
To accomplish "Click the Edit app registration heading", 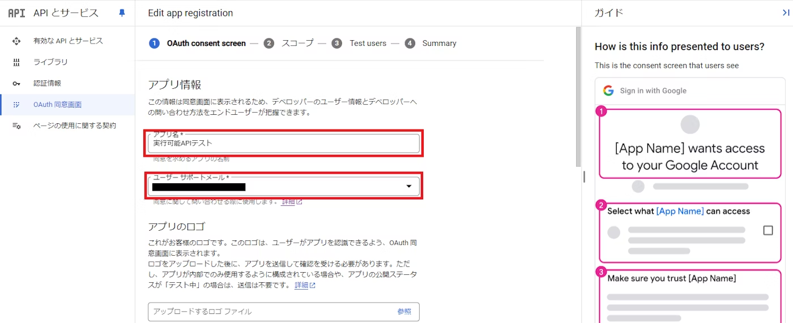I will [x=190, y=13].
